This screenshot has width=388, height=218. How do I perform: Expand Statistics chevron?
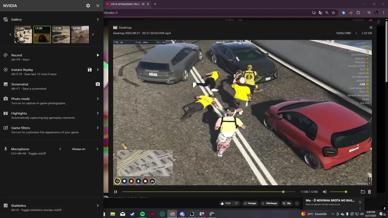[x=98, y=206]
